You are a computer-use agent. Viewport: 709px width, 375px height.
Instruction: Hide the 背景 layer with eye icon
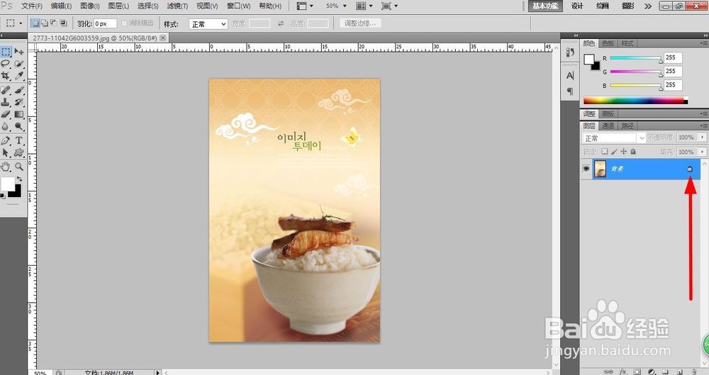click(x=586, y=169)
